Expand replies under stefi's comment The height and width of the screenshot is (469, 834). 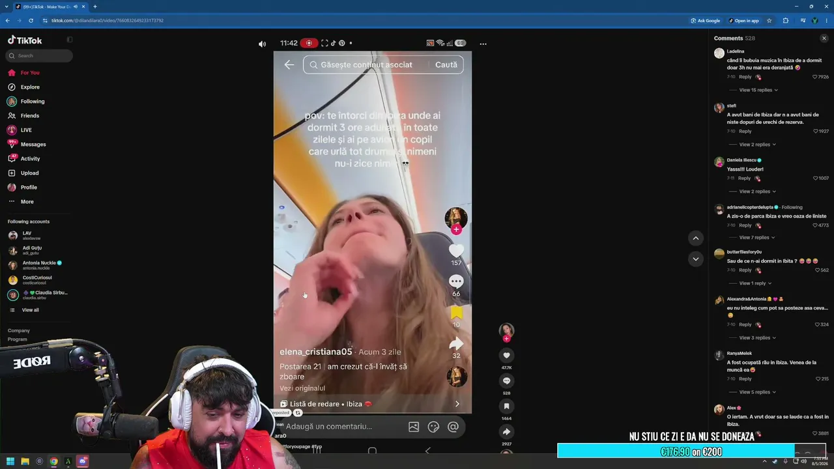pyautogui.click(x=757, y=145)
